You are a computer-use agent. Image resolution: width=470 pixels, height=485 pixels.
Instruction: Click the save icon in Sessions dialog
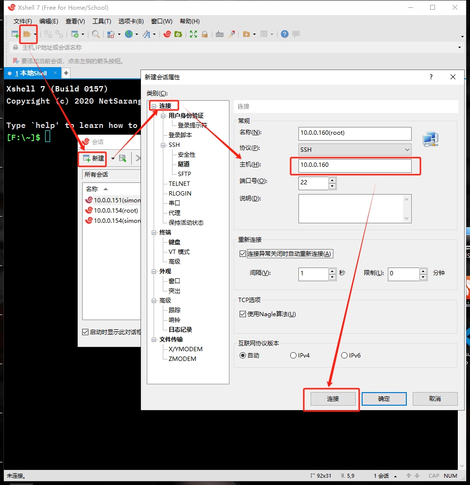[122, 159]
